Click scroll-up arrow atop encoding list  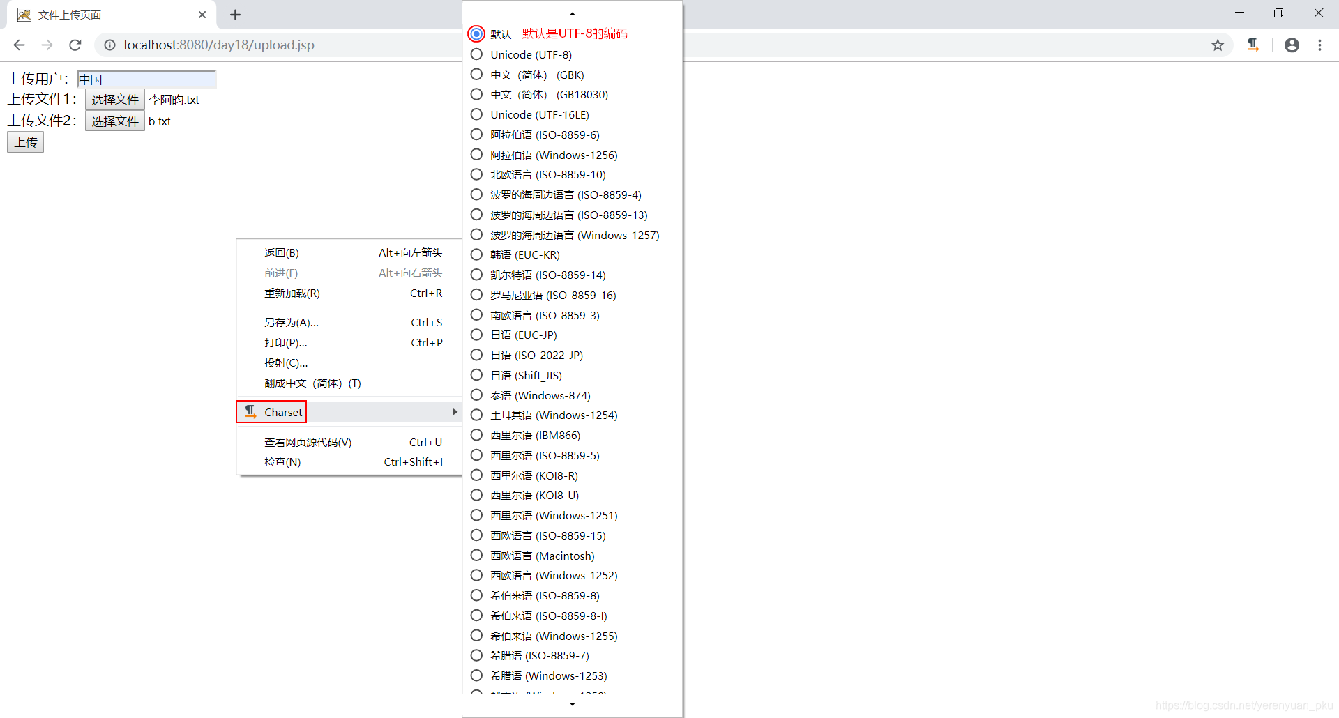tap(573, 14)
